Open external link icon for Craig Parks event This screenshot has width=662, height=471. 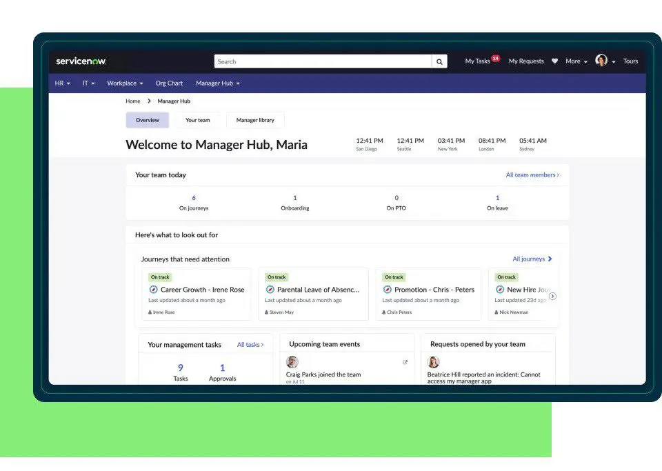[405, 362]
